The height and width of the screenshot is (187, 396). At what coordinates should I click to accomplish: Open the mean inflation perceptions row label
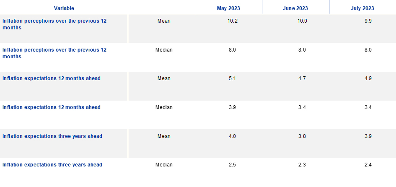(54, 24)
